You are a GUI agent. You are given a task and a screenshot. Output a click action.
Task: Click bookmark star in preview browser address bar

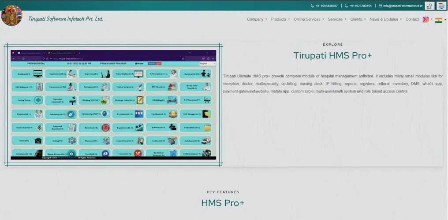tap(183, 59)
